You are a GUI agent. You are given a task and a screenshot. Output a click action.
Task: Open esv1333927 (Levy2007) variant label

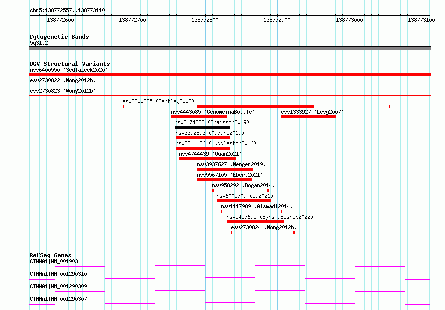312,112
